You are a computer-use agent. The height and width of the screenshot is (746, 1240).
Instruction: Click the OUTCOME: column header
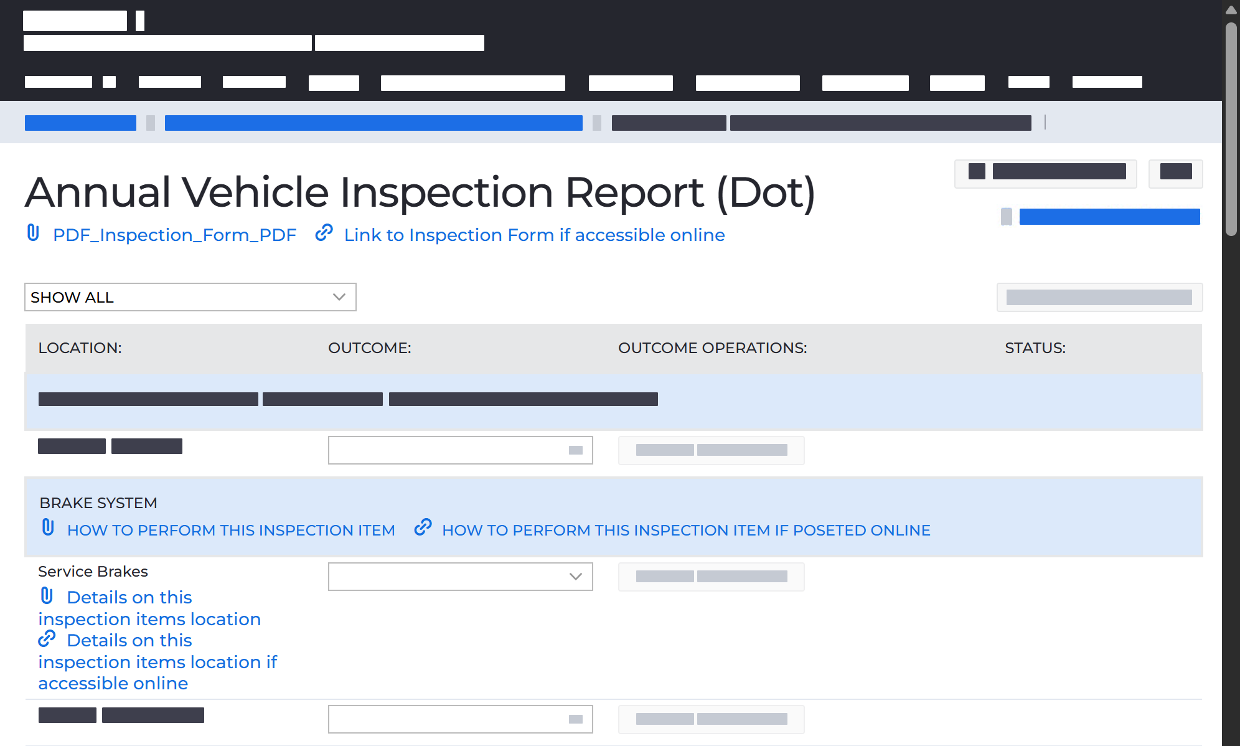[370, 348]
